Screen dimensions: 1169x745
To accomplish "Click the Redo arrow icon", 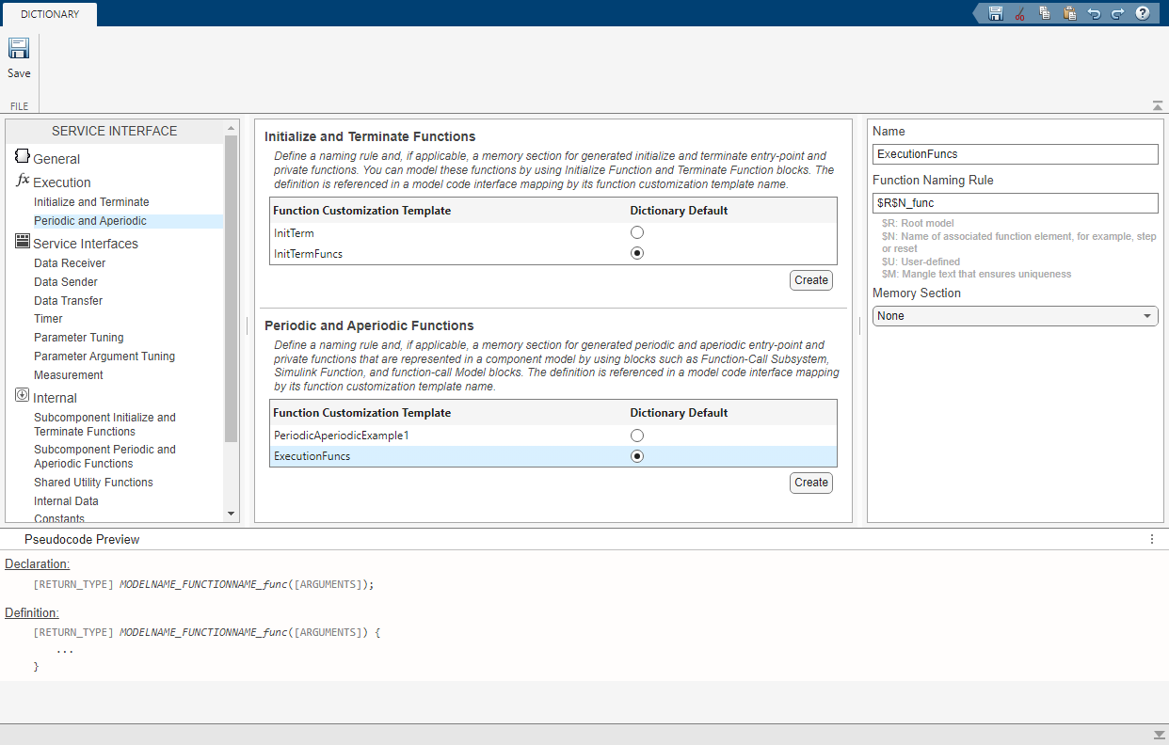I will point(1117,13).
